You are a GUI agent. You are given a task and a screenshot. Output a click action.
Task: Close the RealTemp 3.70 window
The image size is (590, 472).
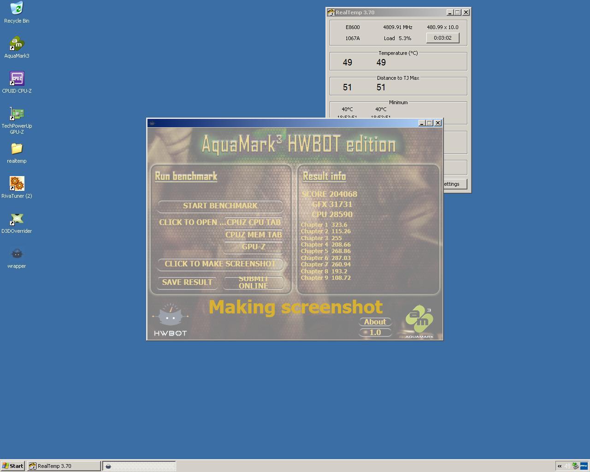tap(466, 12)
